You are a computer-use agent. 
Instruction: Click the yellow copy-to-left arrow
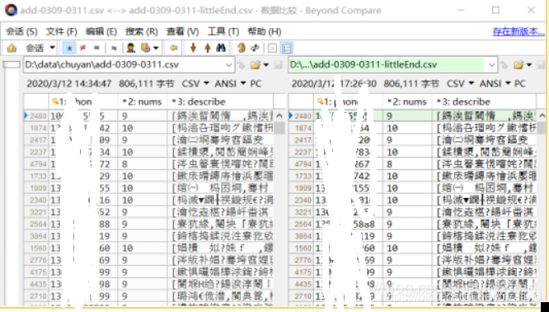(x=174, y=48)
